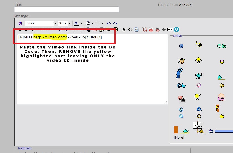The image size is (233, 153).
Task: Insert the smilie peeking from behind a door
Action: coord(218,108)
